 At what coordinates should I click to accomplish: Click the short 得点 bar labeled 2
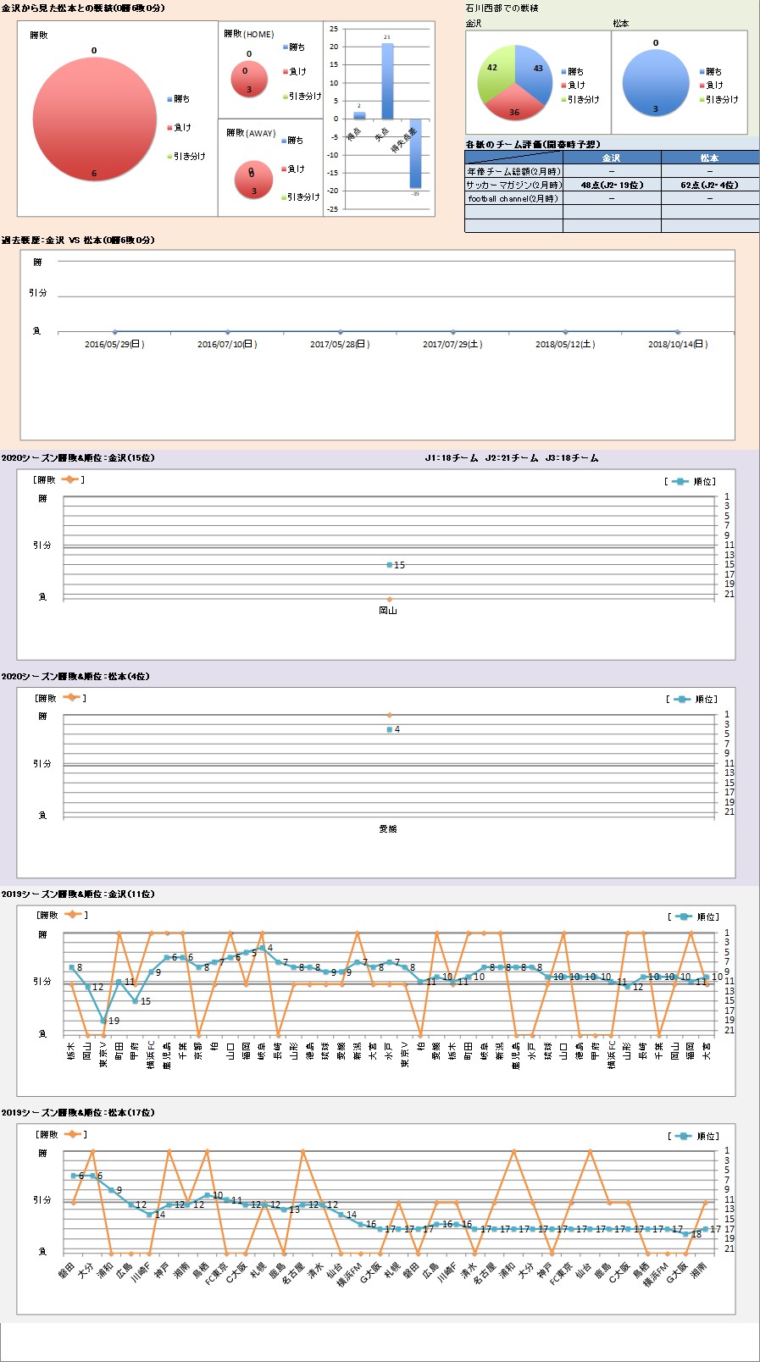359,115
